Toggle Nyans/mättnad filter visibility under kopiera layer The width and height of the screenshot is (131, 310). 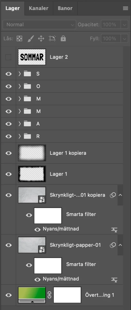[38, 229]
